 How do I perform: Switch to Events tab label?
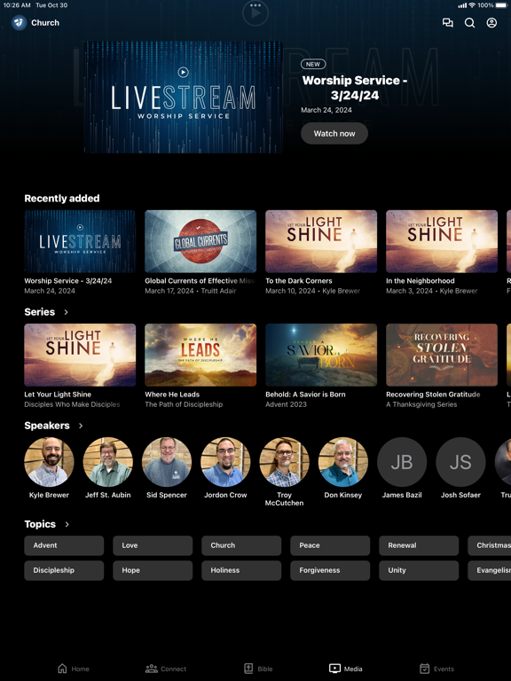click(444, 669)
